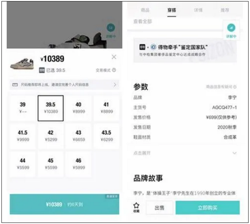Screen dimensions: 250x224
Task: Click the 鞋面材质 value 合成革
Action: click(x=230, y=137)
